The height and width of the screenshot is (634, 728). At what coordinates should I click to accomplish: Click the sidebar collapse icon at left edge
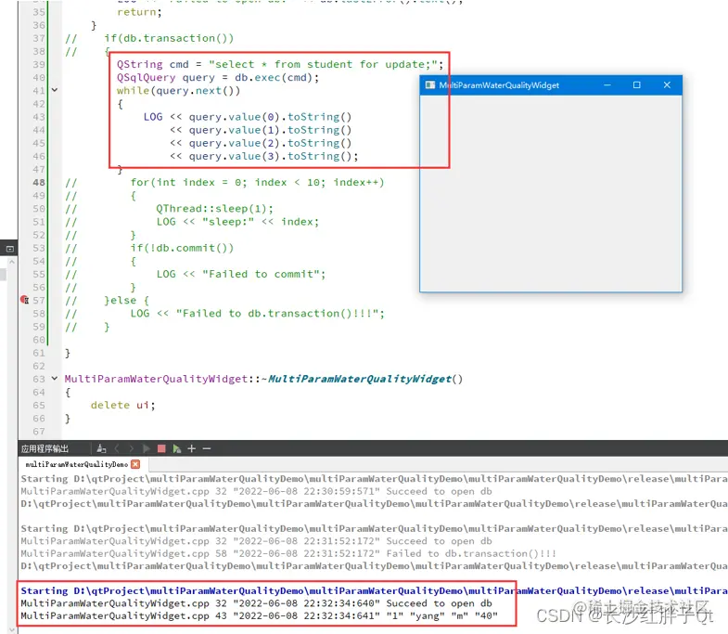click(x=10, y=249)
